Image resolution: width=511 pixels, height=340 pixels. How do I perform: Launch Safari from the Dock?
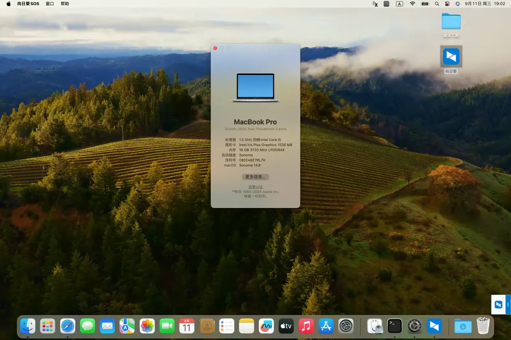point(67,326)
